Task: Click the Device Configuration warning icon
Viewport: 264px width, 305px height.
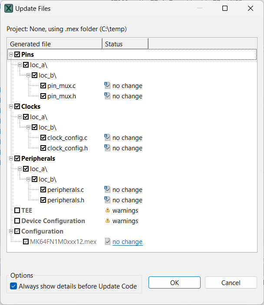Action: tap(107, 221)
